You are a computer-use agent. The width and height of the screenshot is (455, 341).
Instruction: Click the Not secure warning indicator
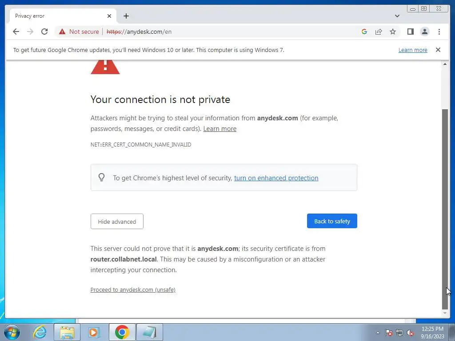(79, 32)
